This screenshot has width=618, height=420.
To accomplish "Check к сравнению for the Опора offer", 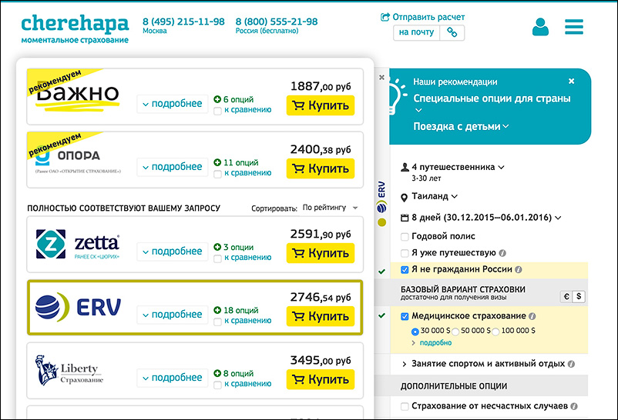I will 217,175.
